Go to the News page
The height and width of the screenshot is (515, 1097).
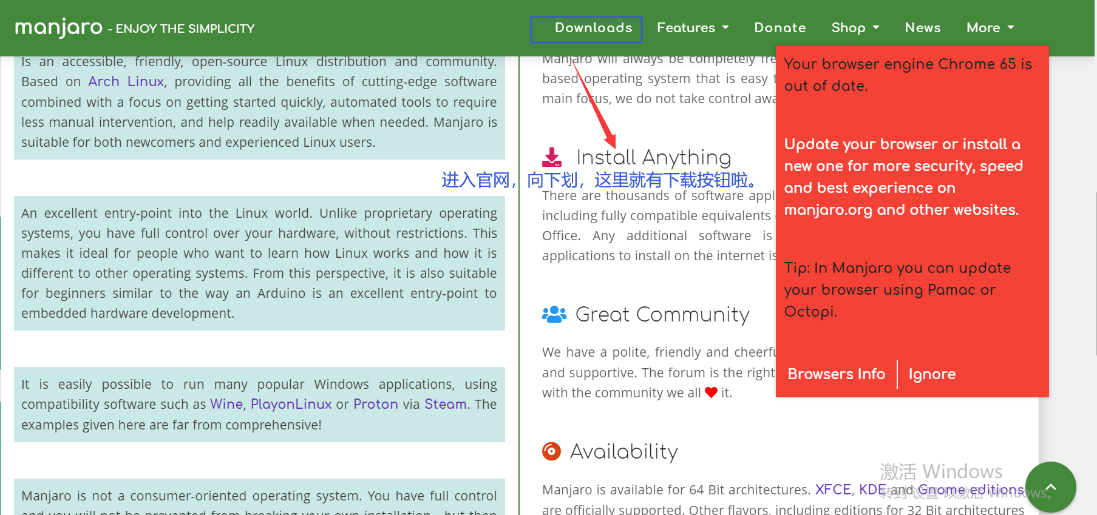pos(923,28)
